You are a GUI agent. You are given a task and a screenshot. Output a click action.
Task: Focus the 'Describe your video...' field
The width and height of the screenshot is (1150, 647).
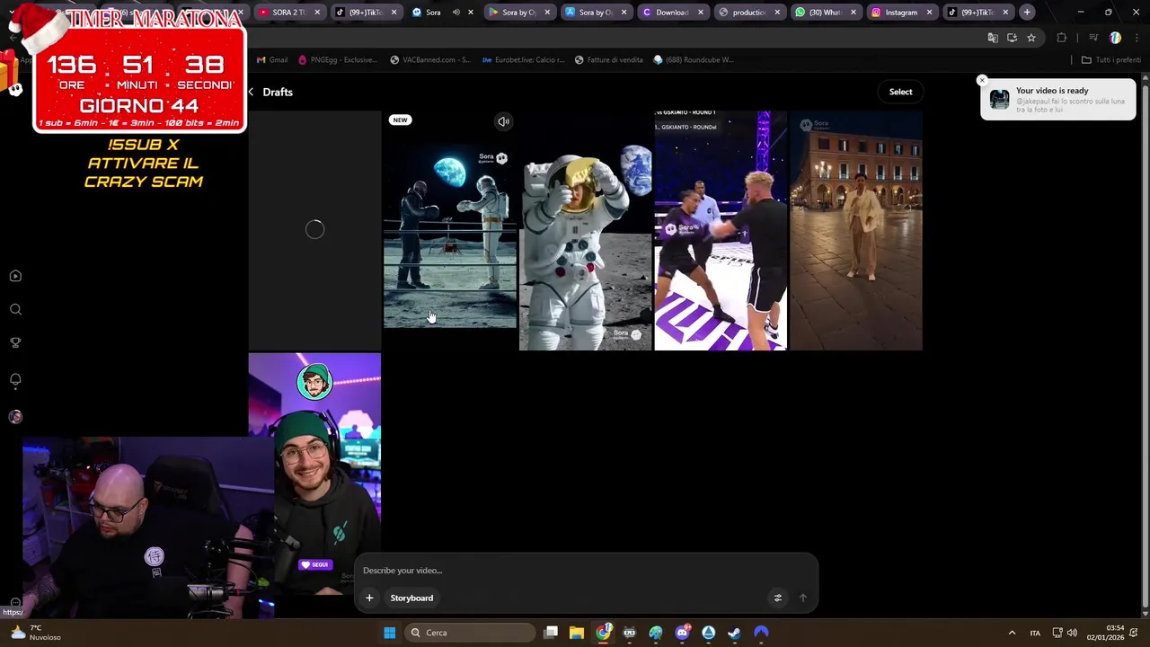[x=584, y=571]
